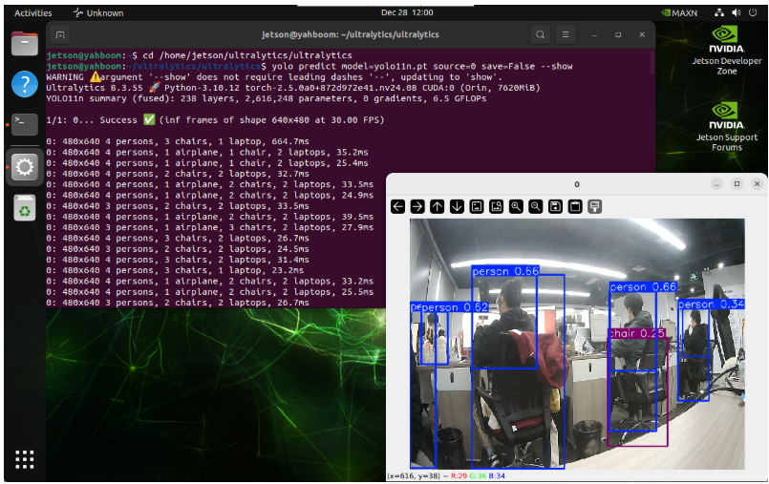Viewport: 769px width, 484px height.
Task: Pan image up with the up arrow button
Action: coord(437,206)
